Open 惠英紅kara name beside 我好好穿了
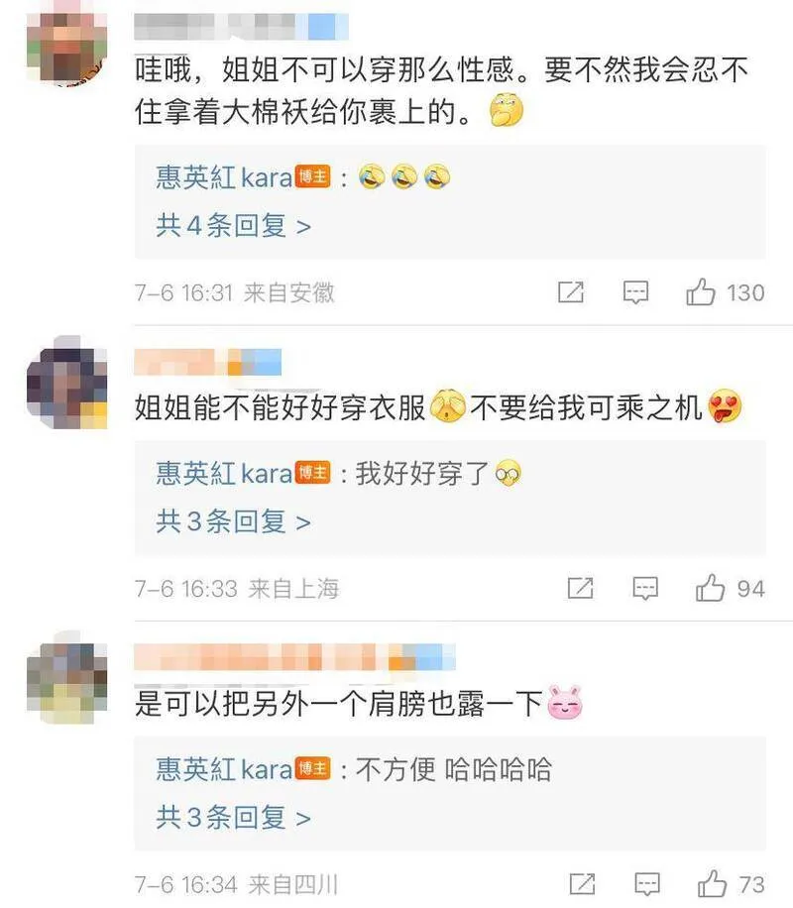 pos(224,473)
